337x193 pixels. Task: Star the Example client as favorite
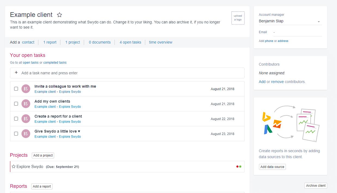click(60, 15)
